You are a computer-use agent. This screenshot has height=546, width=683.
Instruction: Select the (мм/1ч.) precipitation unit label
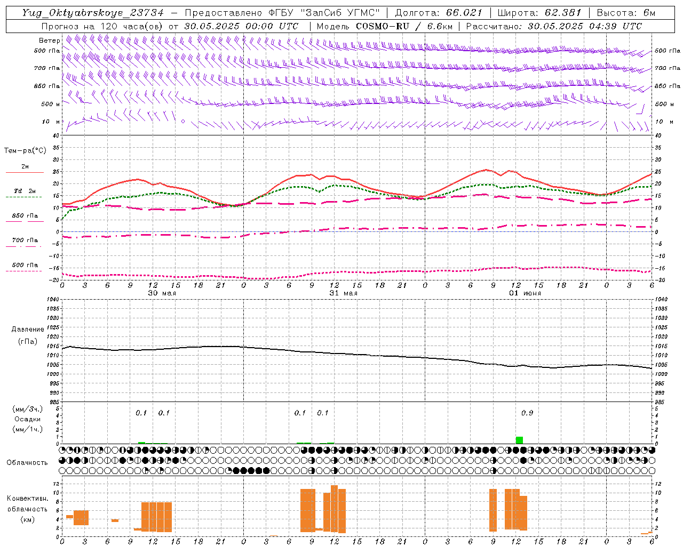pyautogui.click(x=27, y=429)
